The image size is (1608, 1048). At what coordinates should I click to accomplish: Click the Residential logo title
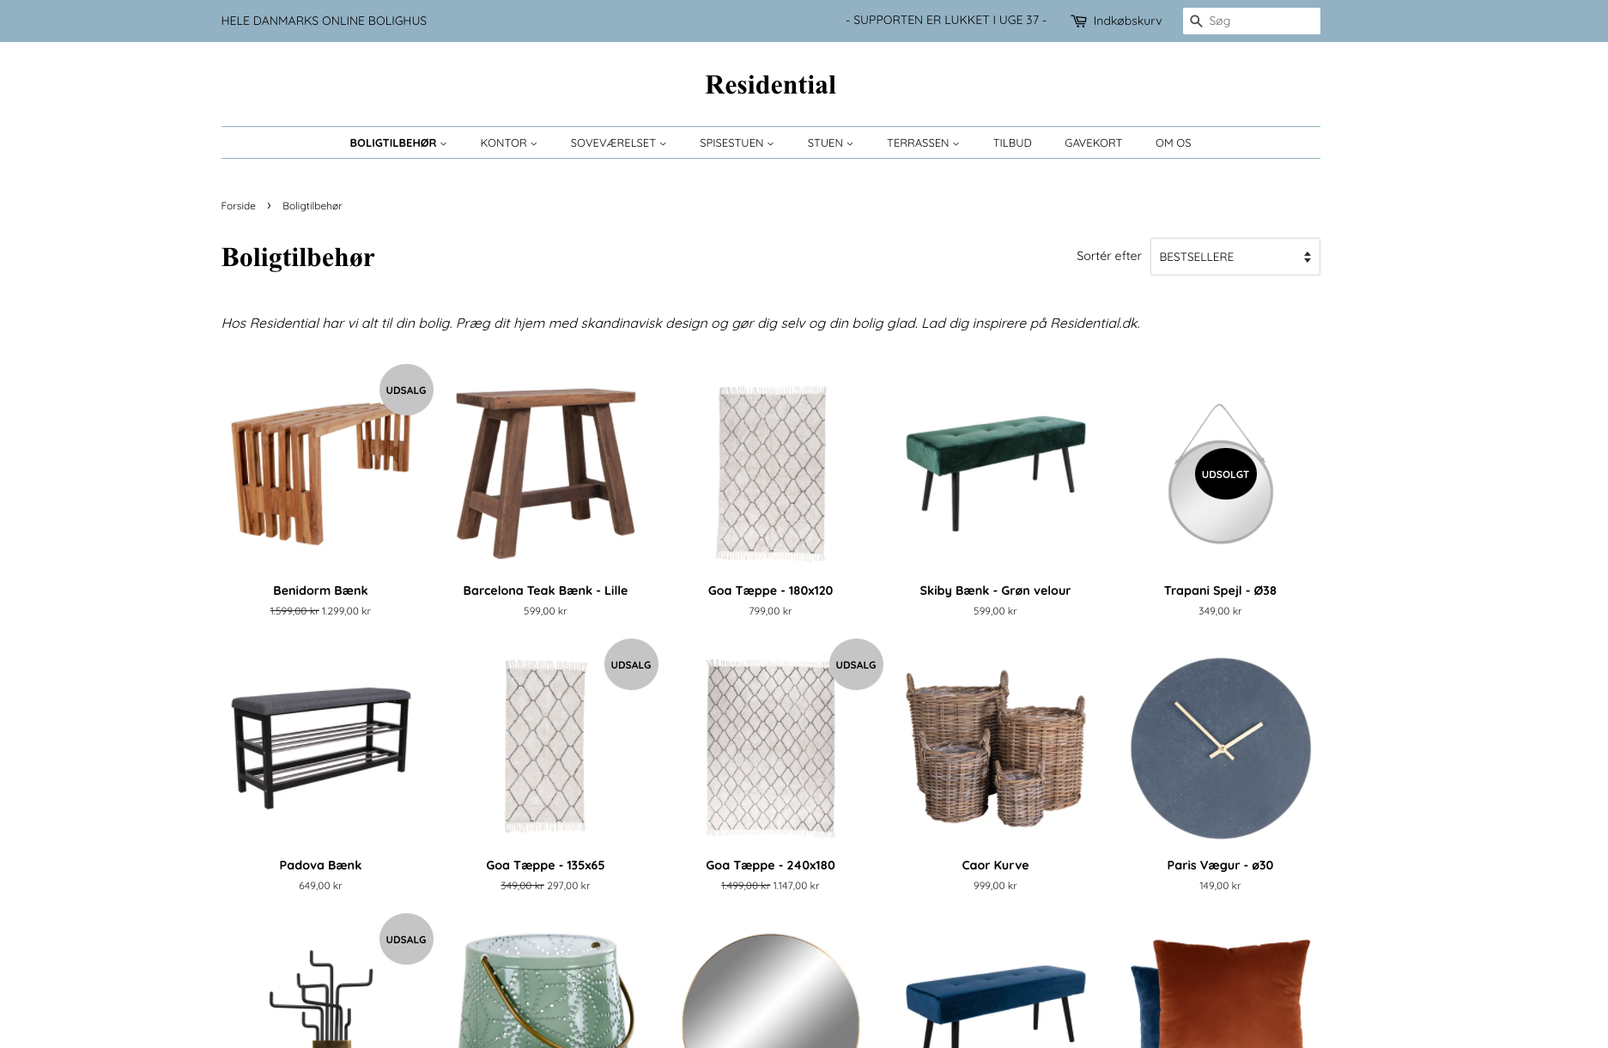click(x=770, y=85)
